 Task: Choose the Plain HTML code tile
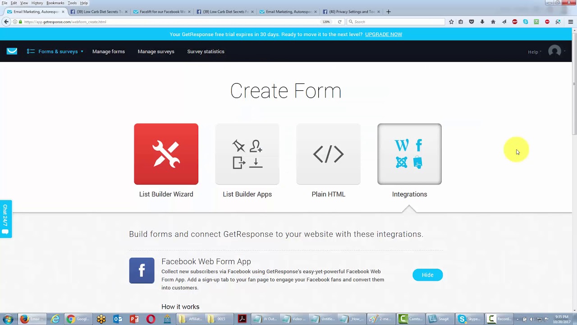click(x=328, y=154)
